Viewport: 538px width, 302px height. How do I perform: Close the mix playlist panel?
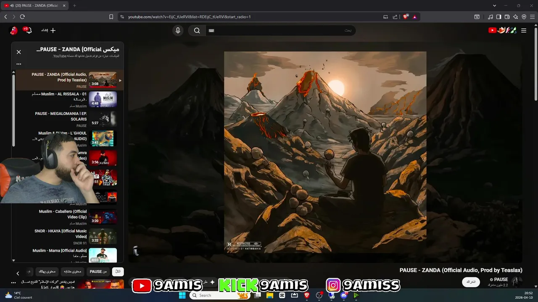click(x=18, y=52)
